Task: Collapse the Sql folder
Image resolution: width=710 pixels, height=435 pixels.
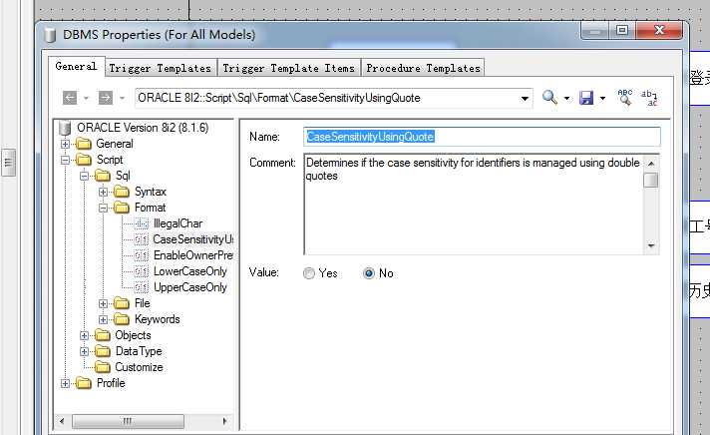Action: (84, 176)
